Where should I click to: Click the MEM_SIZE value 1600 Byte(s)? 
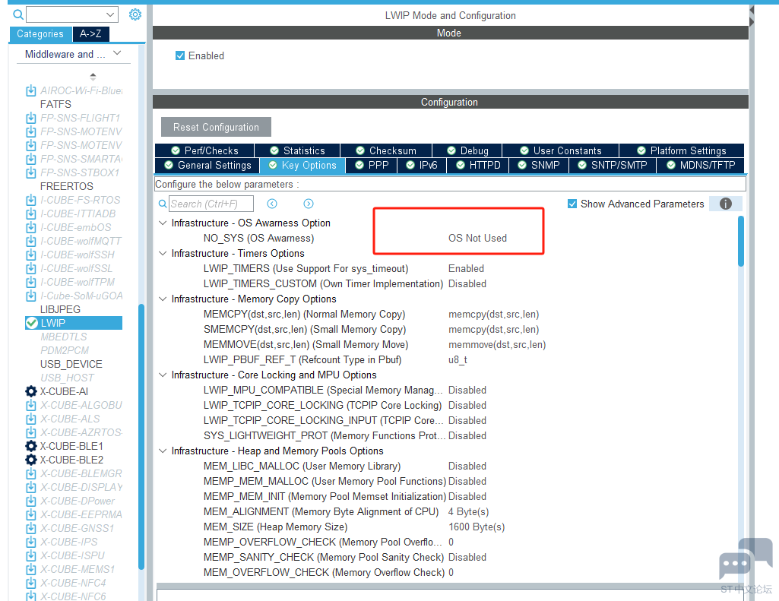click(x=476, y=527)
